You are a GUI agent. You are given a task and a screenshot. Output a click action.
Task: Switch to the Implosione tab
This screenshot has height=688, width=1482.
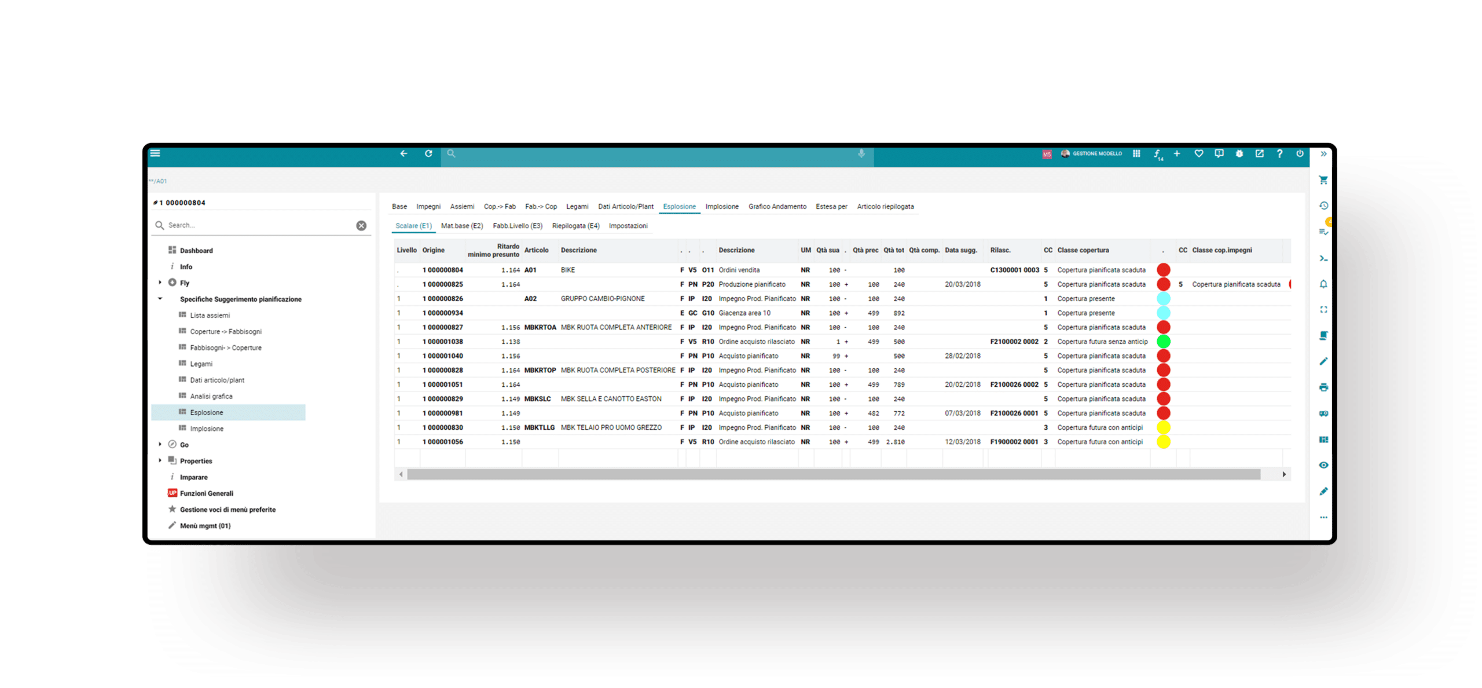721,207
